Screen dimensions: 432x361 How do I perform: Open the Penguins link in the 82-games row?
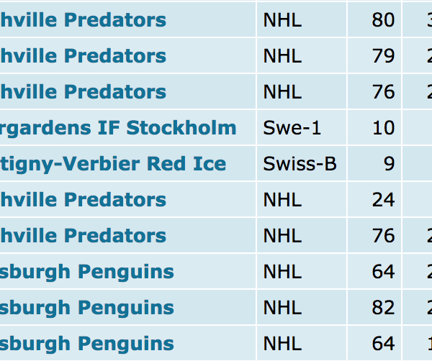coord(86,308)
